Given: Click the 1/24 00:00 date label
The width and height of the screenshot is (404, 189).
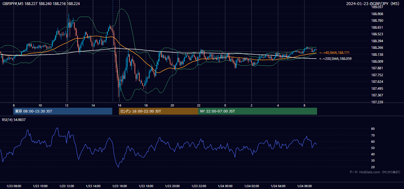Looking at the screenshot, I should tap(225, 186).
